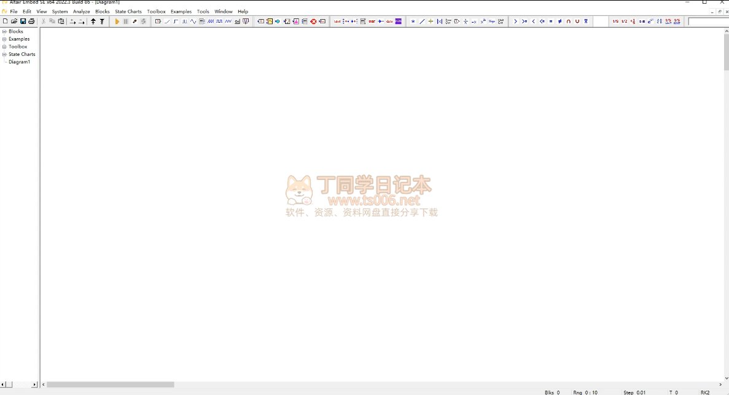Click the Print icon in toolbar
Viewport: 729px width, 395px height.
pyautogui.click(x=31, y=22)
